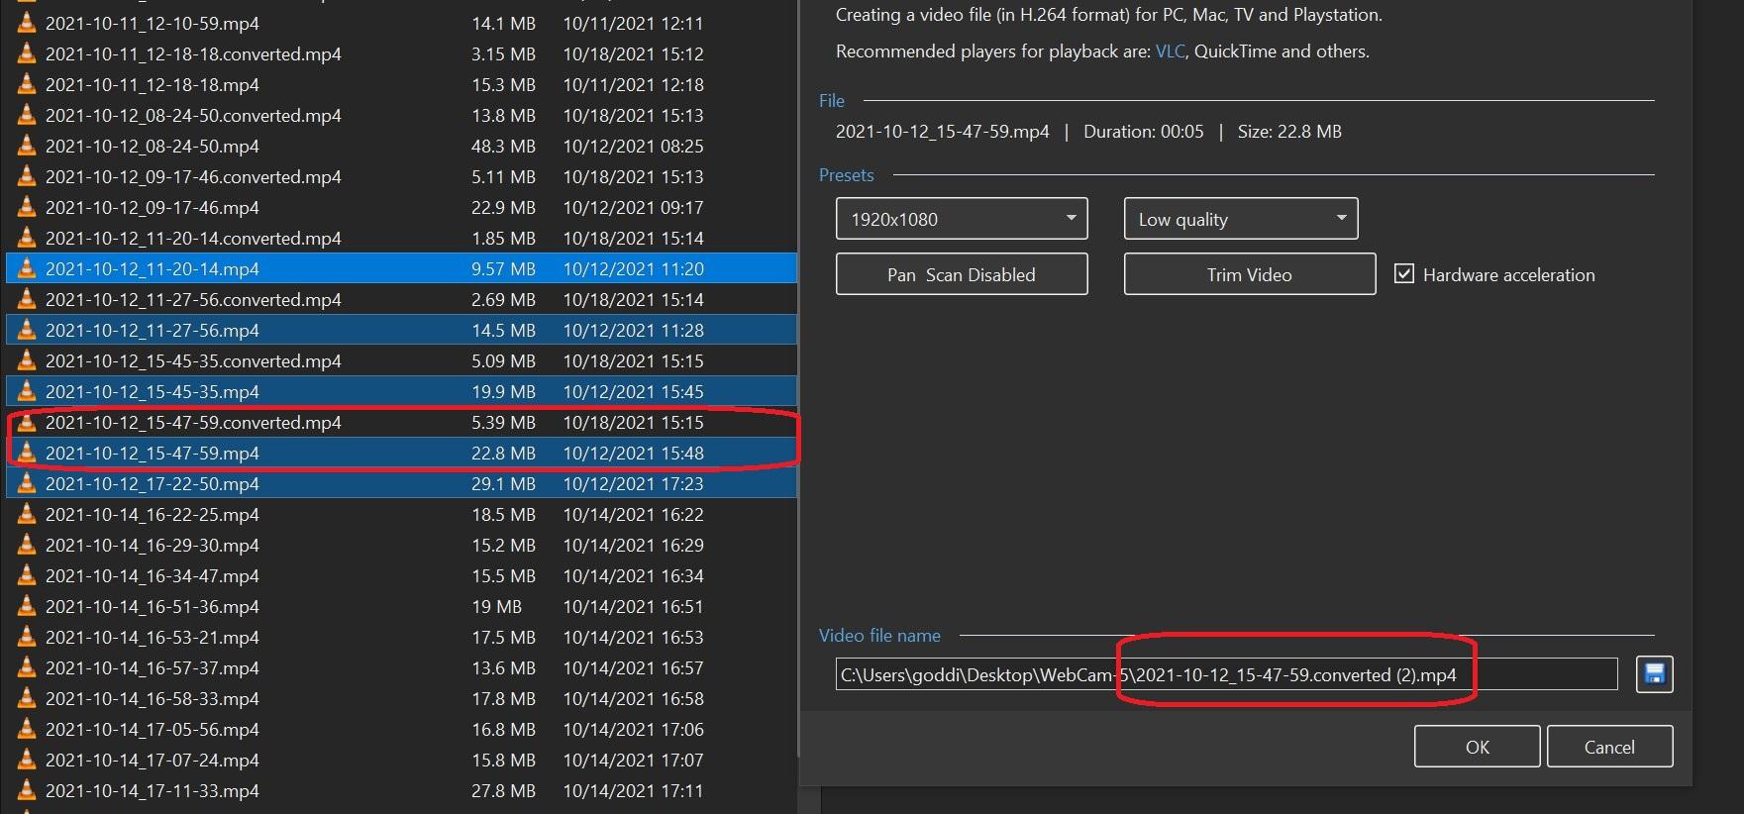This screenshot has height=814, width=1744.
Task: Click VLC icon for 2021-10-11_12-10-59.mp4
Action: 27,23
